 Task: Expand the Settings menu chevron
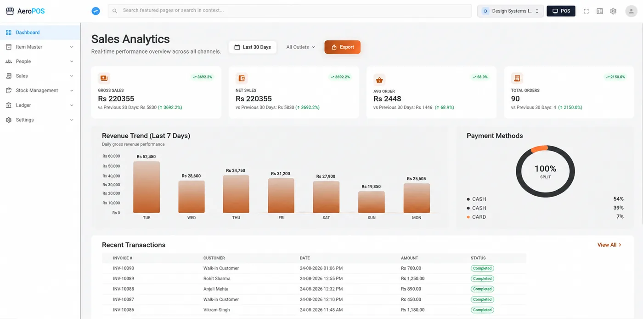(x=72, y=120)
